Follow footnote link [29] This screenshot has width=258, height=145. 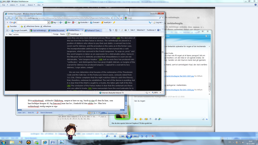pyautogui.click(x=101, y=59)
